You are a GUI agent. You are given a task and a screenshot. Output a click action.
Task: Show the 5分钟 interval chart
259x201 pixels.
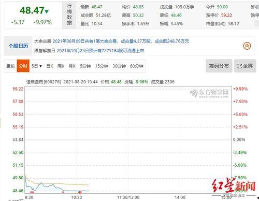(85, 66)
